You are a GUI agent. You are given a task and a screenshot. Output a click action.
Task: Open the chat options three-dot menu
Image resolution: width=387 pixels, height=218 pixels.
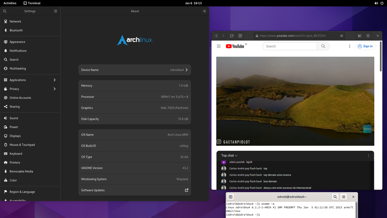point(368,156)
